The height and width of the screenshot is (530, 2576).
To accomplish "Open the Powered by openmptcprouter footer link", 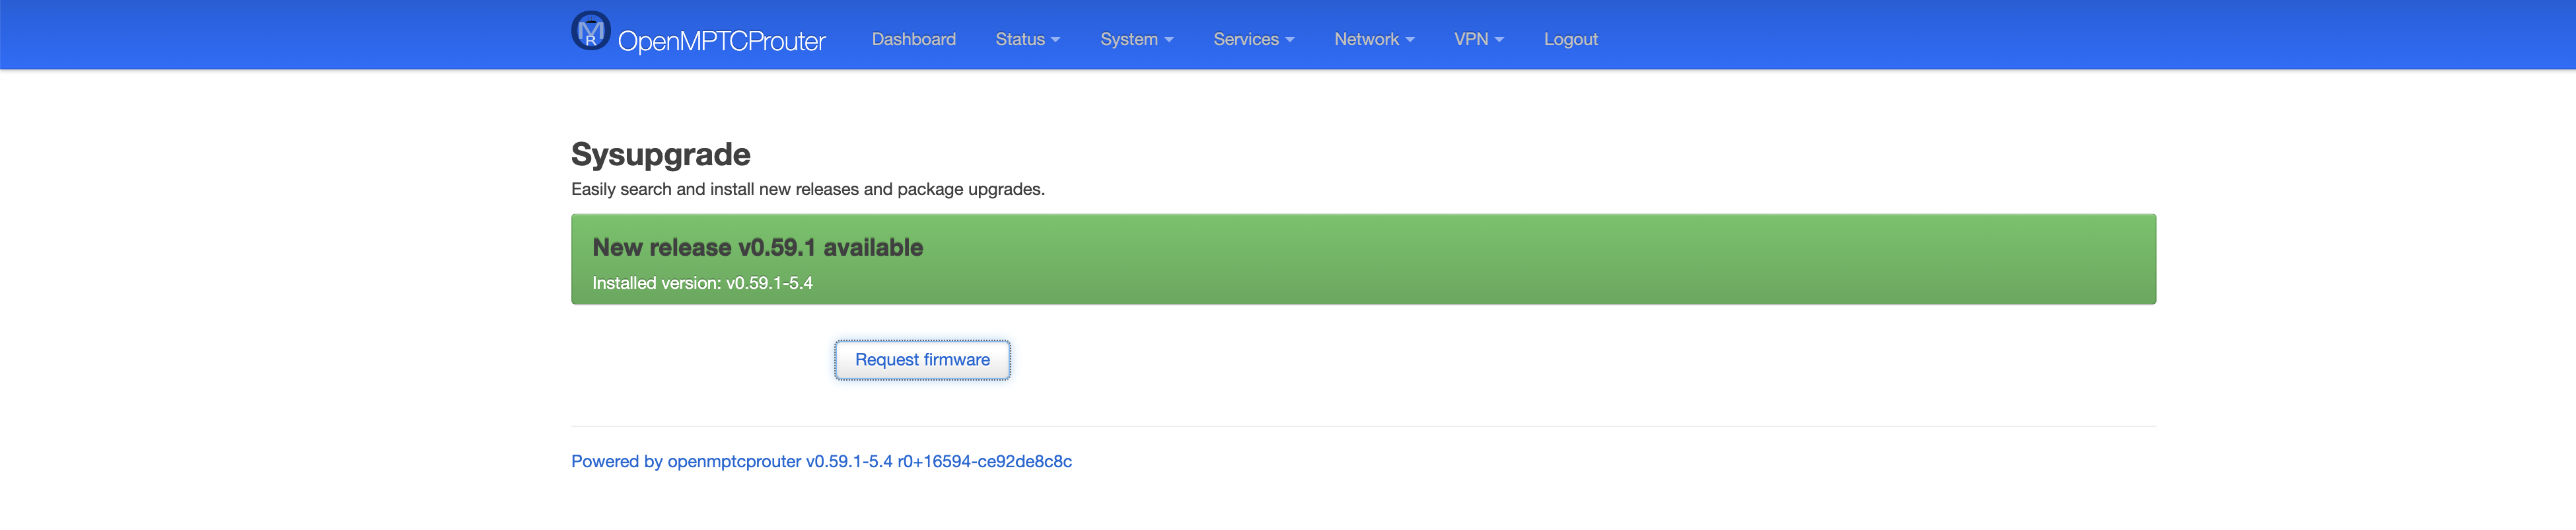I will (821, 461).
